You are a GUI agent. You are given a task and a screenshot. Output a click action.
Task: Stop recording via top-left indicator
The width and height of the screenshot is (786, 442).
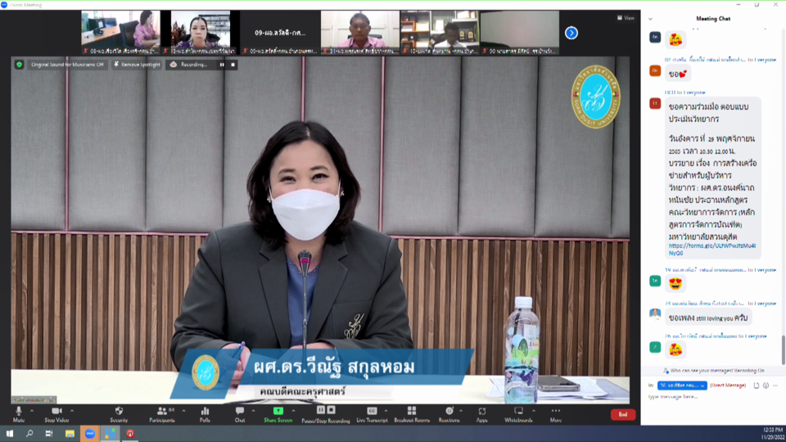coord(233,65)
